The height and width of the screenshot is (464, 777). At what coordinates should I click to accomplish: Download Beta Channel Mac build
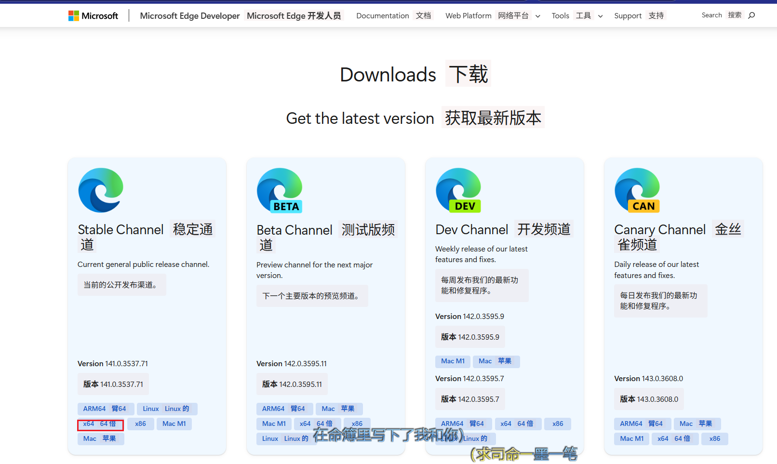coord(339,409)
